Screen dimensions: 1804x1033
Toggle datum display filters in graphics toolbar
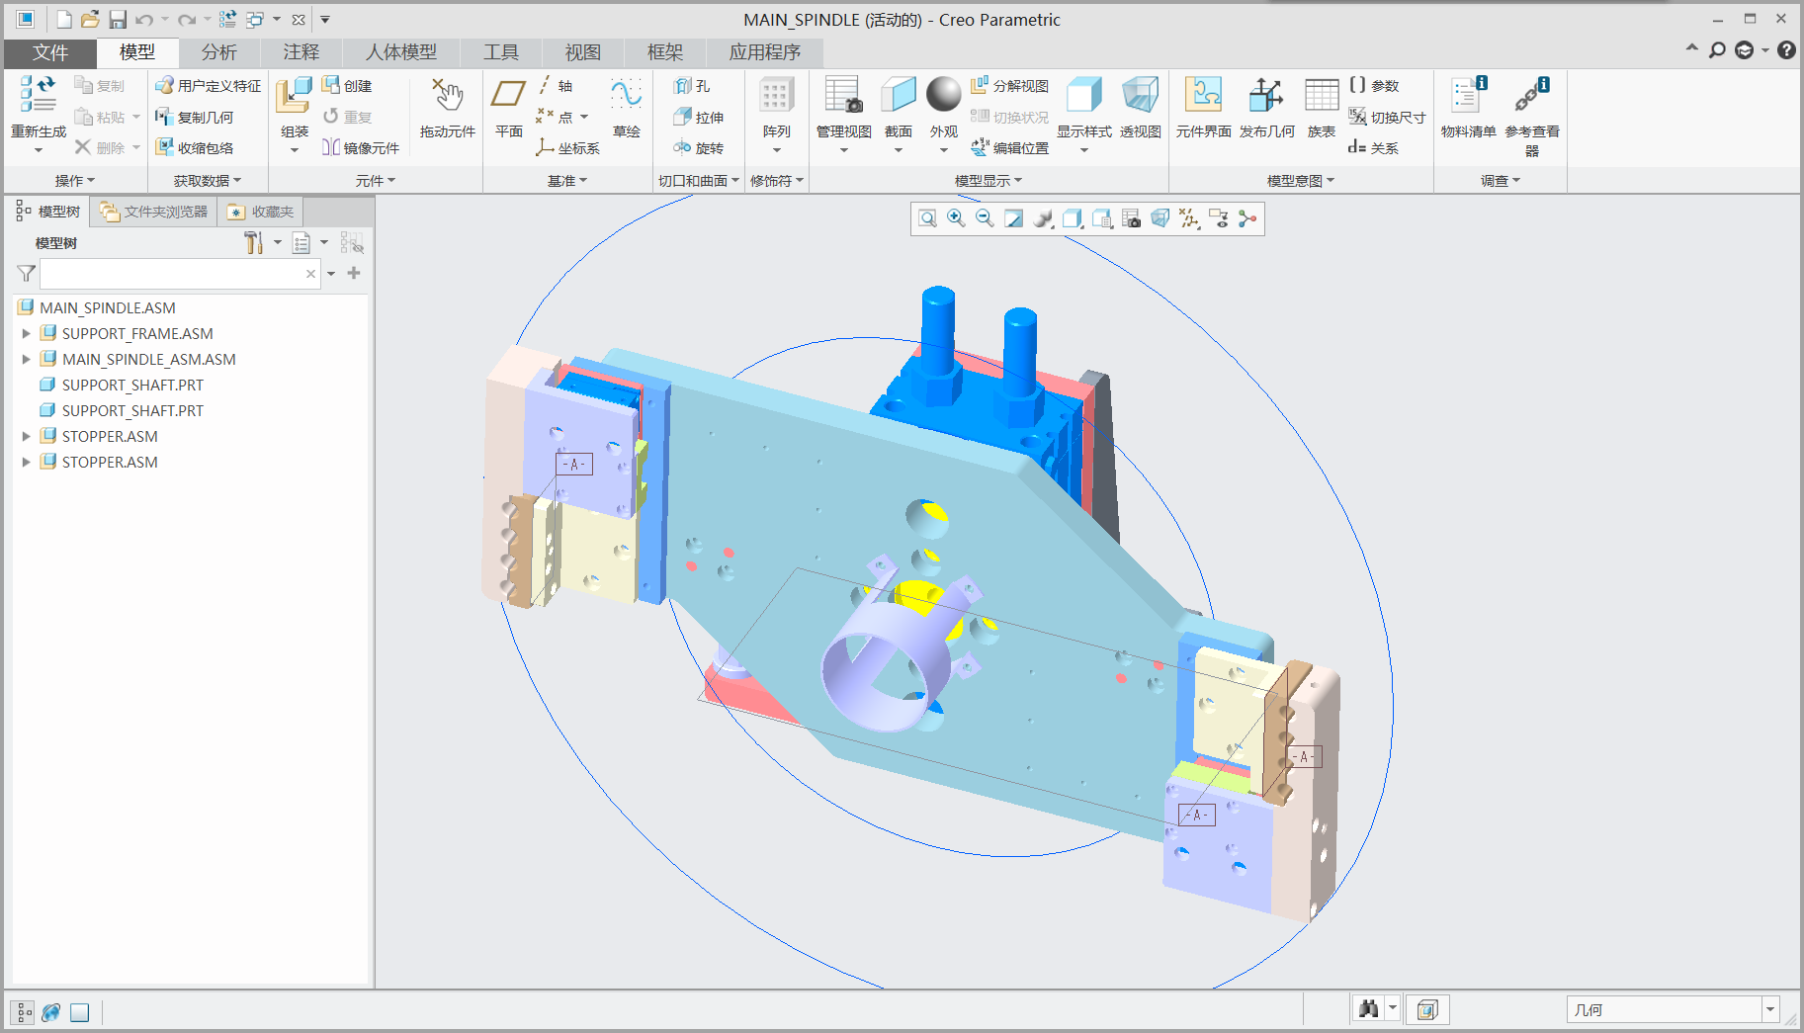pyautogui.click(x=1189, y=218)
